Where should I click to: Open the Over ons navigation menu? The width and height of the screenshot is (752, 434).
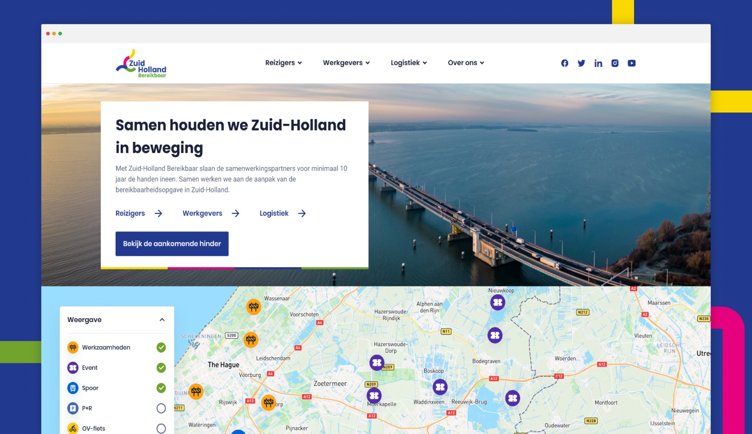coord(466,63)
